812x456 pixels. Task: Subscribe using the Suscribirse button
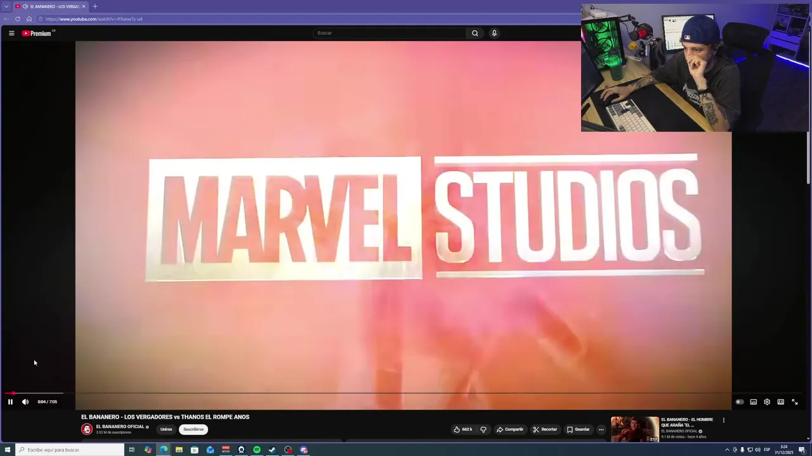pyautogui.click(x=193, y=429)
